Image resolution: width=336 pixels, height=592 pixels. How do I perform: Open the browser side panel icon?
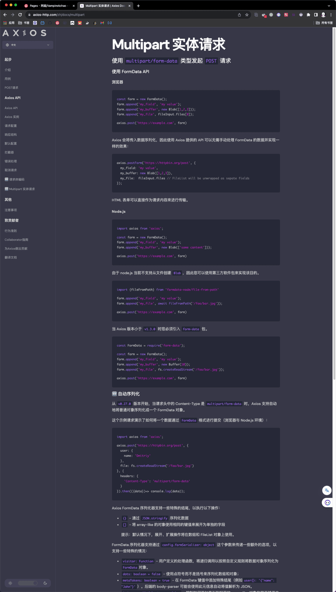[x=316, y=15]
